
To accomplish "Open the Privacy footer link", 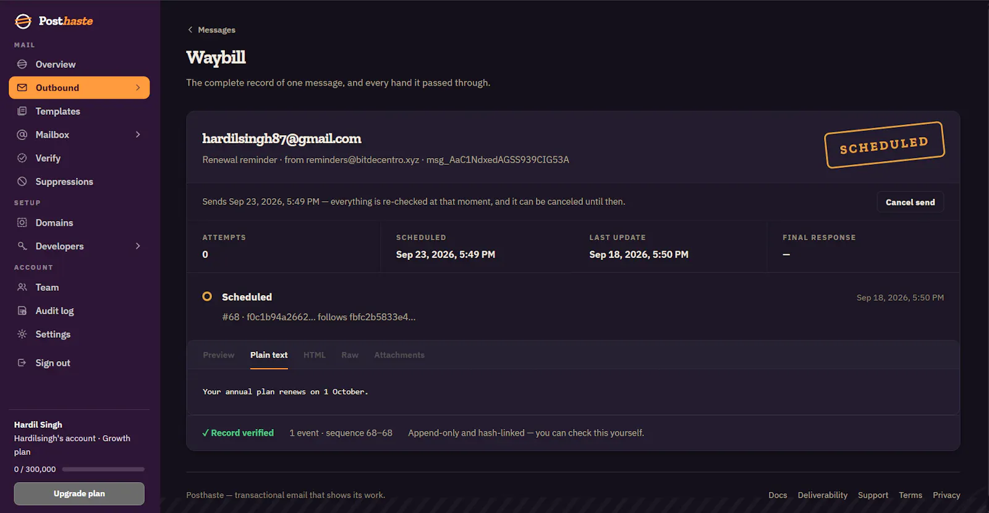I will (946, 495).
